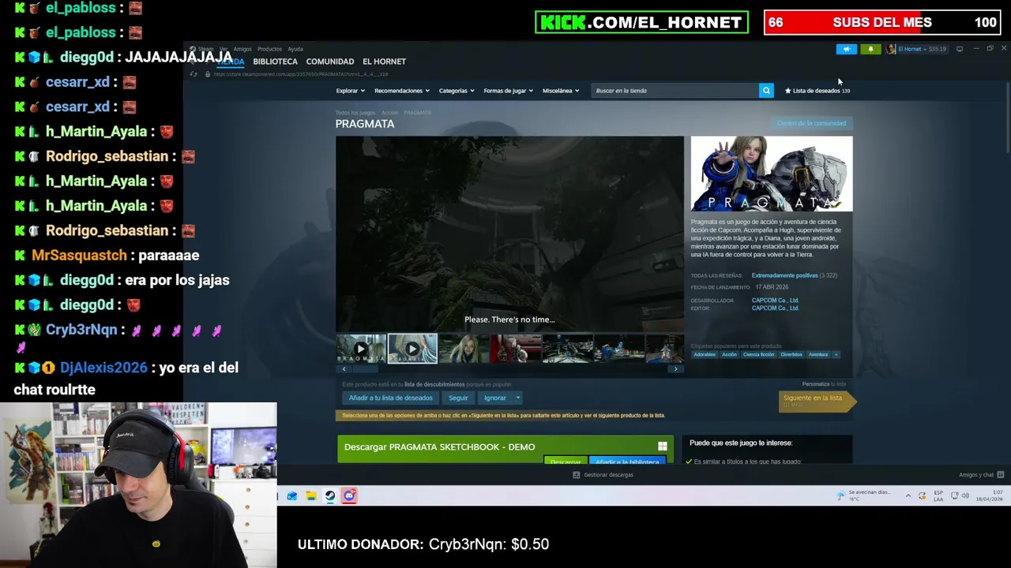Click the store URL address bar
The height and width of the screenshot is (568, 1011).
pos(300,74)
